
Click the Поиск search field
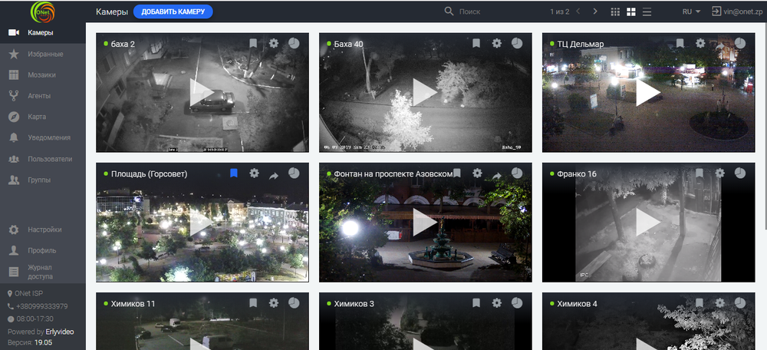491,12
